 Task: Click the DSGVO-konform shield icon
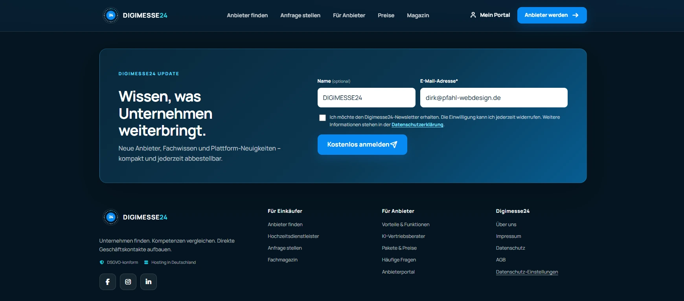[102, 262]
